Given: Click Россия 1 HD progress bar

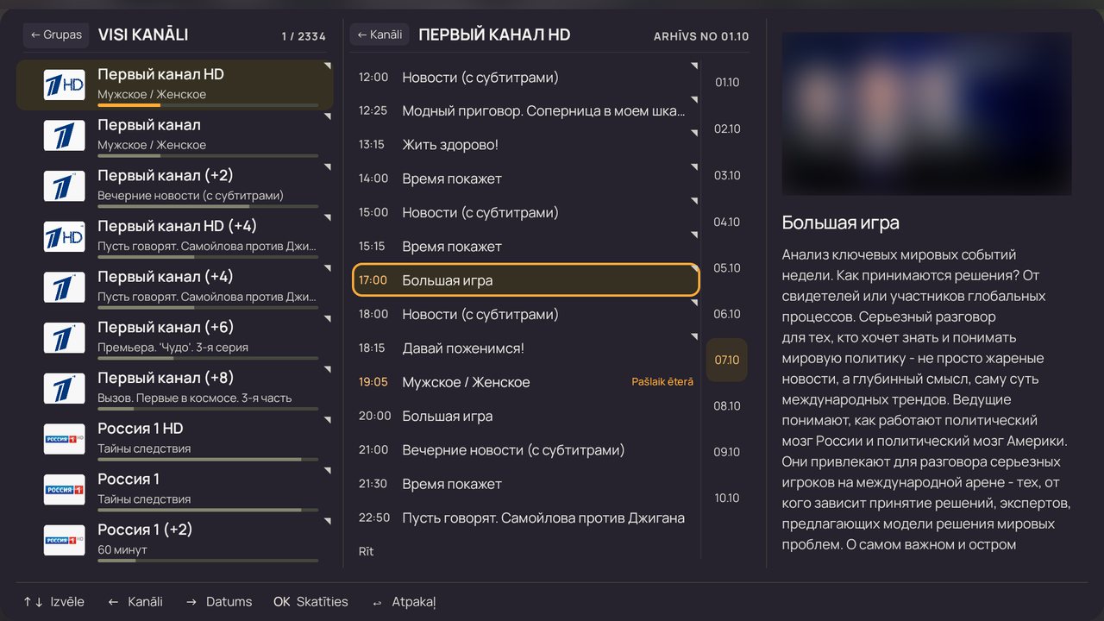Looking at the screenshot, I should click(x=208, y=460).
